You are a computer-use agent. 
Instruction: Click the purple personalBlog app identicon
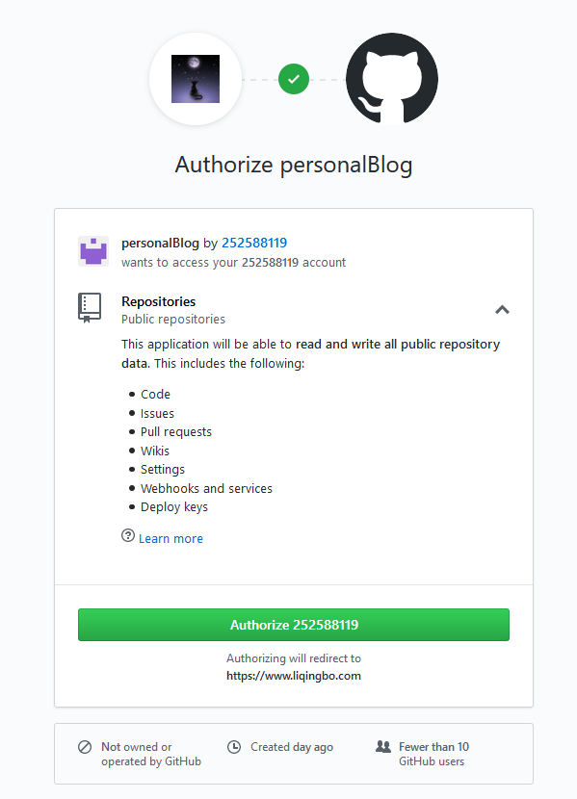click(92, 251)
